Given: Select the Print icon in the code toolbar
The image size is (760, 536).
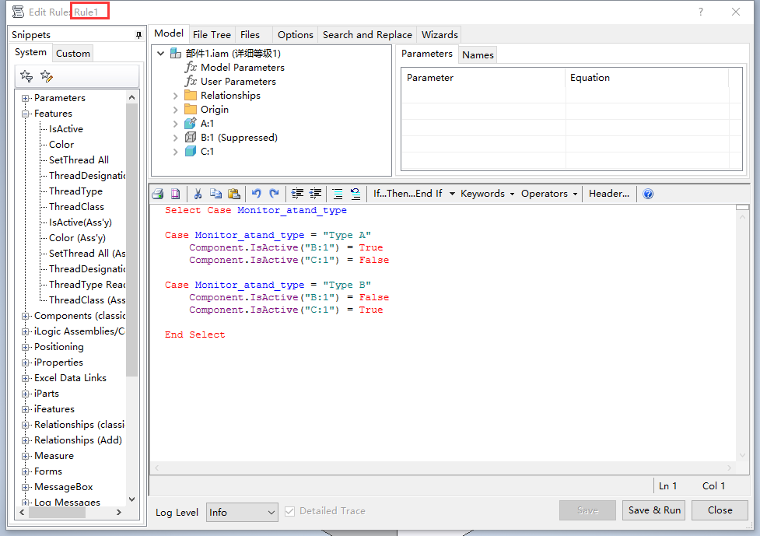Looking at the screenshot, I should (158, 194).
